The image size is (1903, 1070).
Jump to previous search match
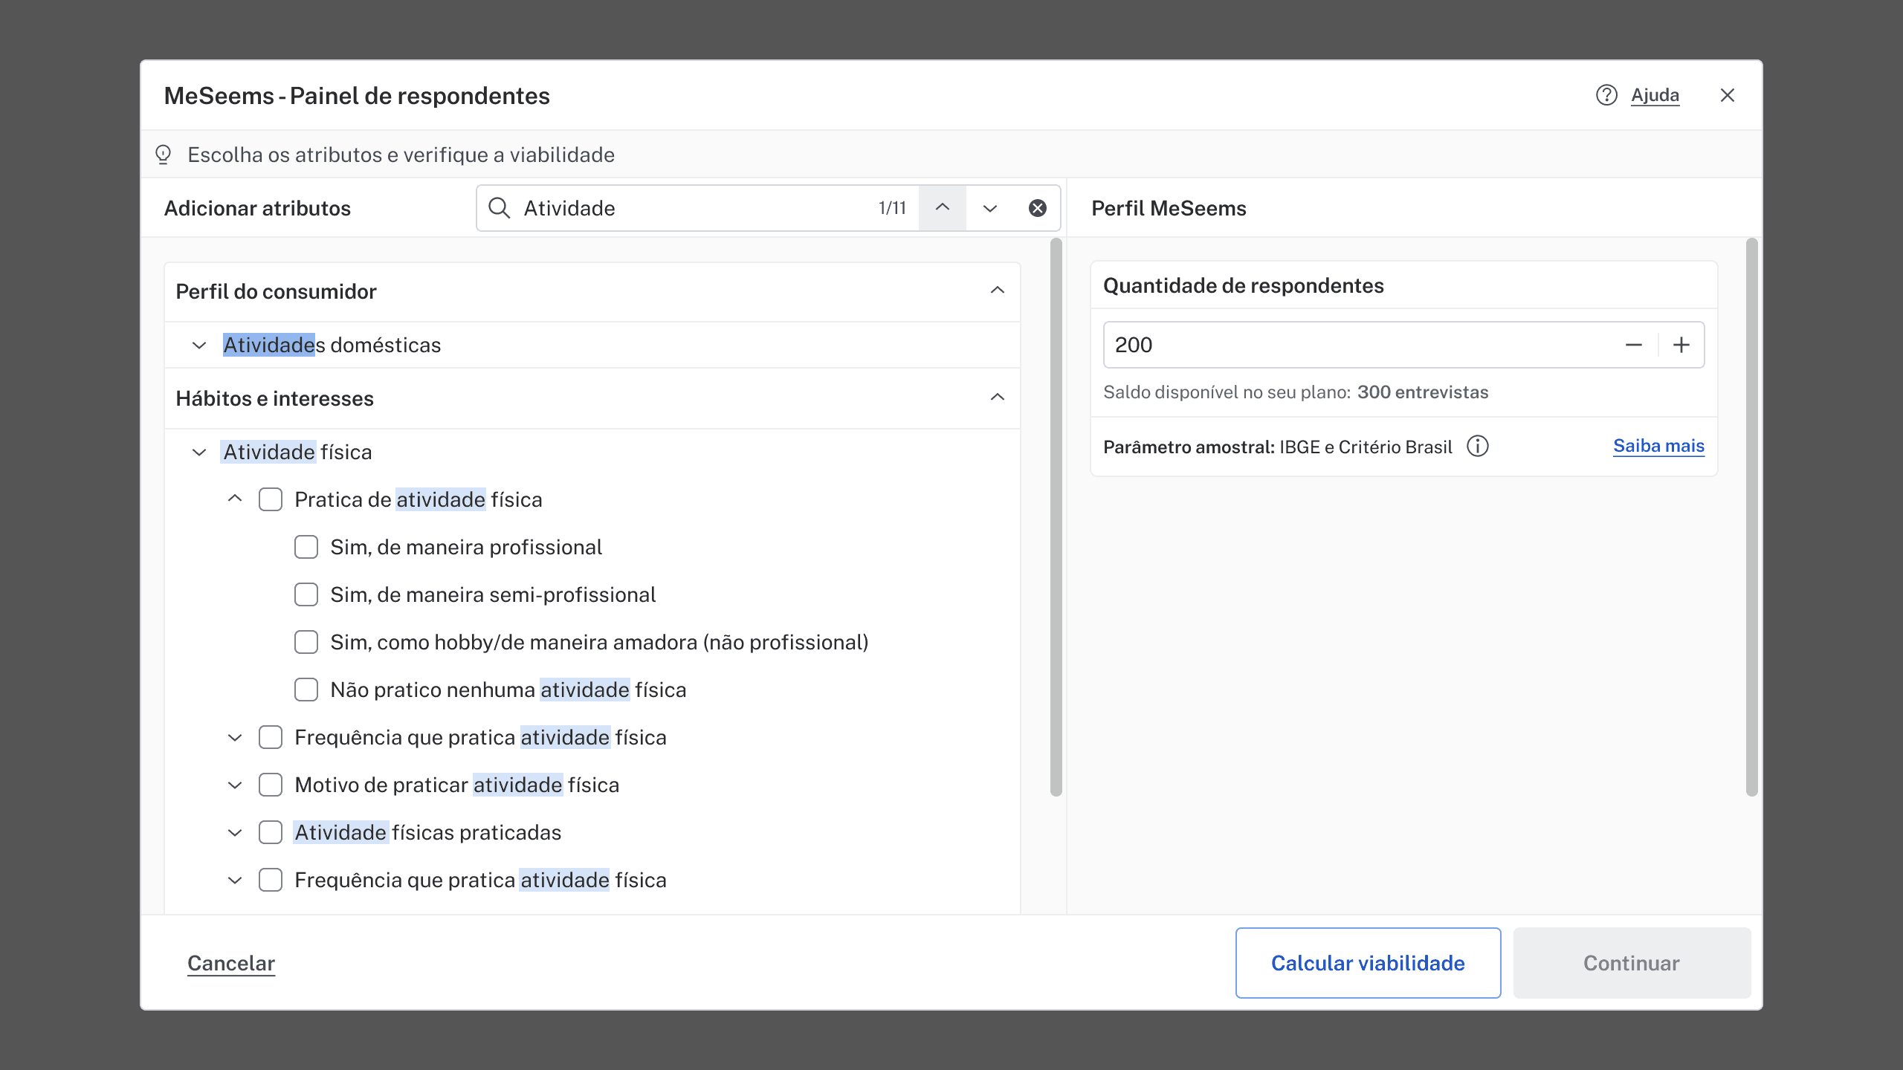click(x=943, y=208)
